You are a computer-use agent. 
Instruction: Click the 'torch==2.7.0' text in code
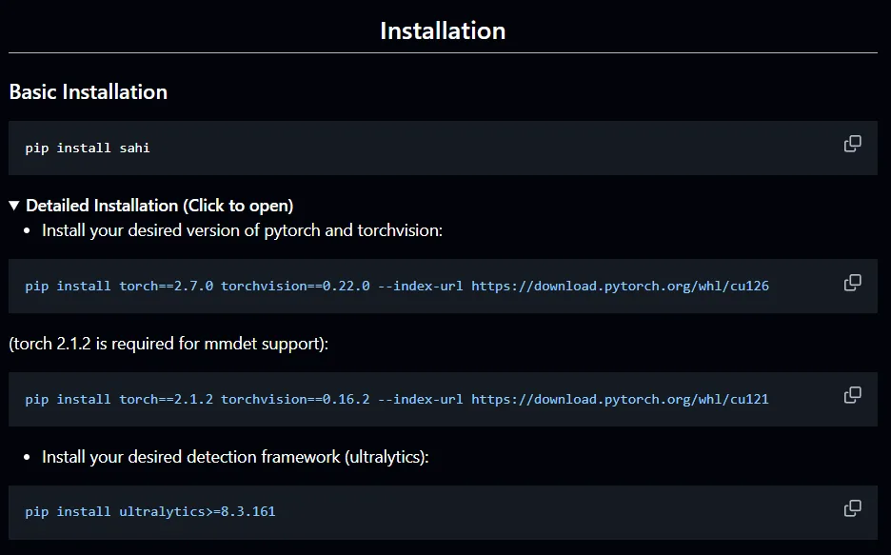click(x=166, y=287)
